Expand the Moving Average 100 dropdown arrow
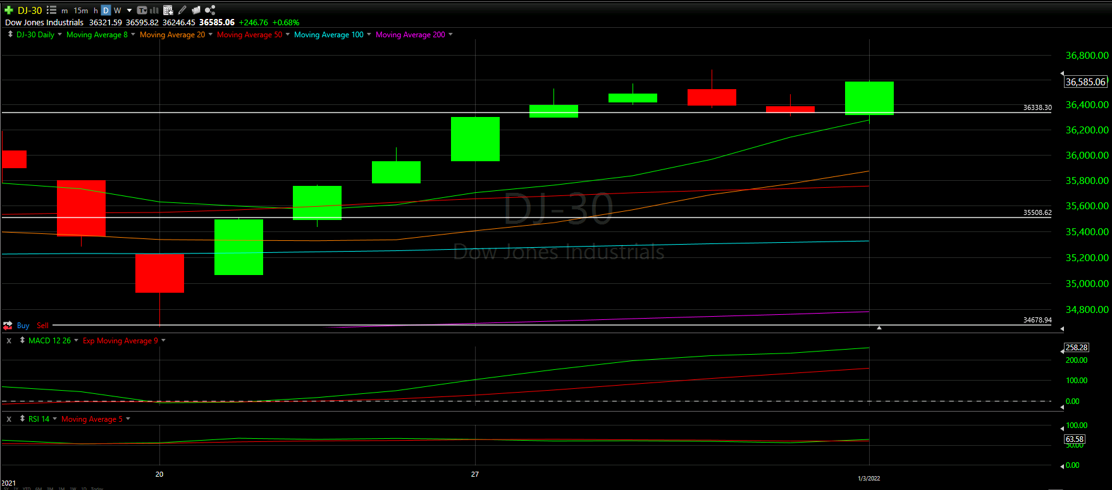The width and height of the screenshot is (1112, 490). point(369,34)
